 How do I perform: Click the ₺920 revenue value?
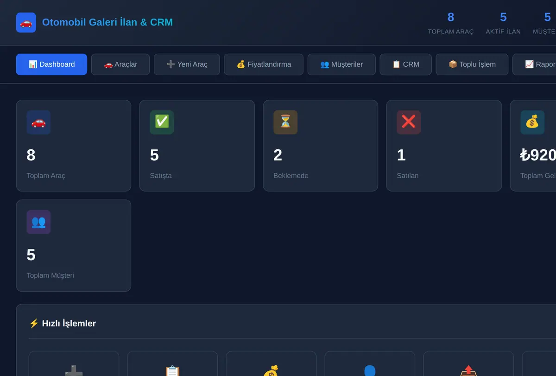point(538,155)
